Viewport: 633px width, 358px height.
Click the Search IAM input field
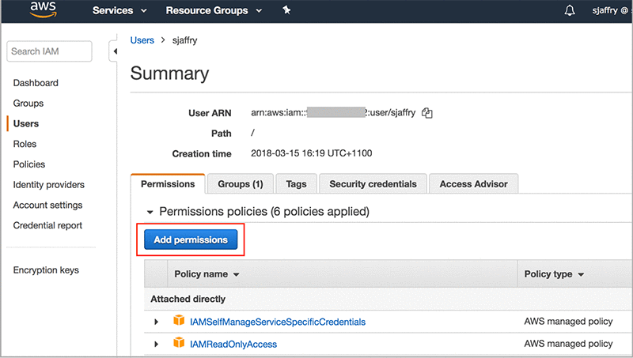click(x=49, y=51)
